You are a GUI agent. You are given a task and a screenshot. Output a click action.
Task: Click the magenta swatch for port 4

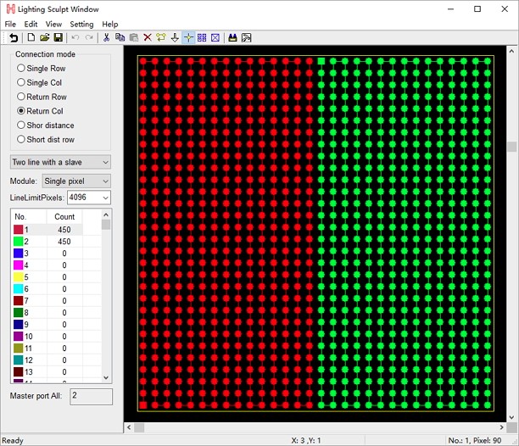[x=18, y=265]
